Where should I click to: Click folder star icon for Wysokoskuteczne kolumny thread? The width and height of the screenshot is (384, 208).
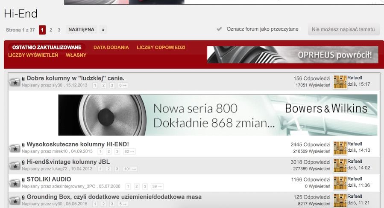15,148
